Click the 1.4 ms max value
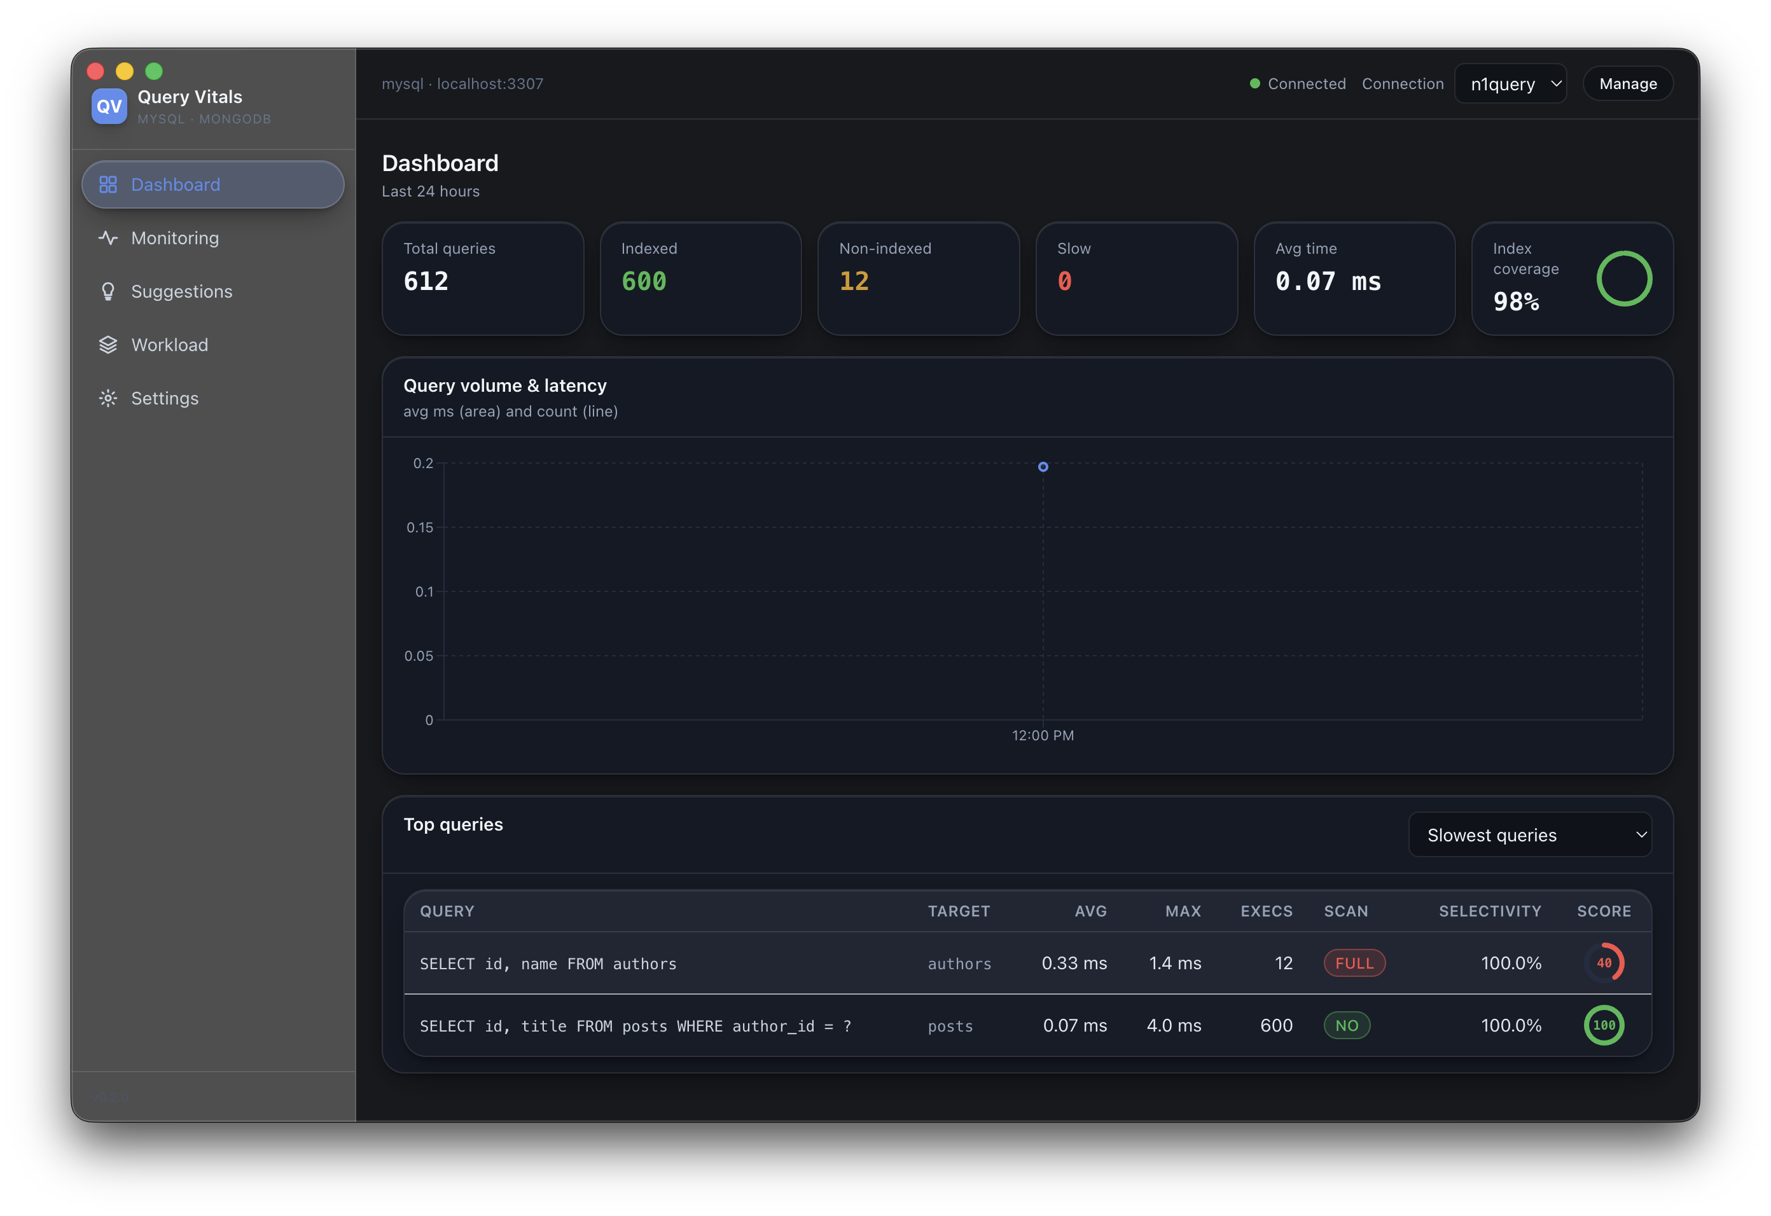This screenshot has height=1216, width=1771. click(x=1175, y=963)
